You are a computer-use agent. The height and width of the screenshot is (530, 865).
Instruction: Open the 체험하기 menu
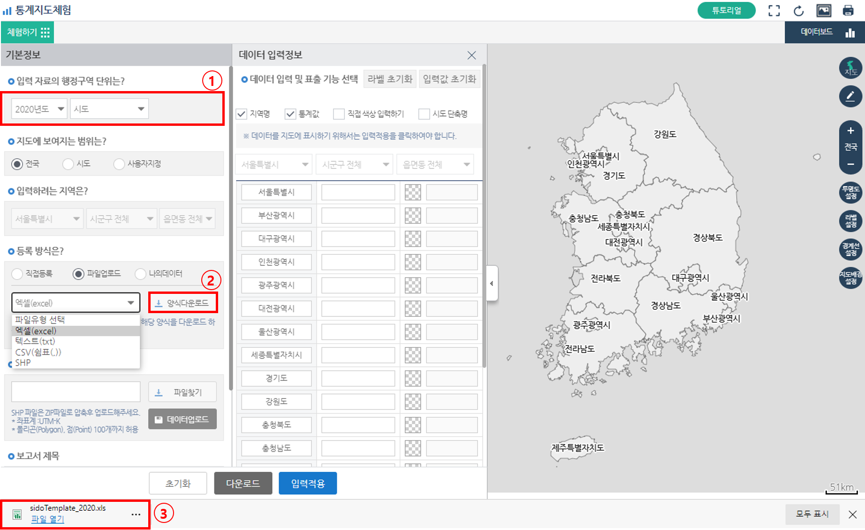tap(27, 32)
